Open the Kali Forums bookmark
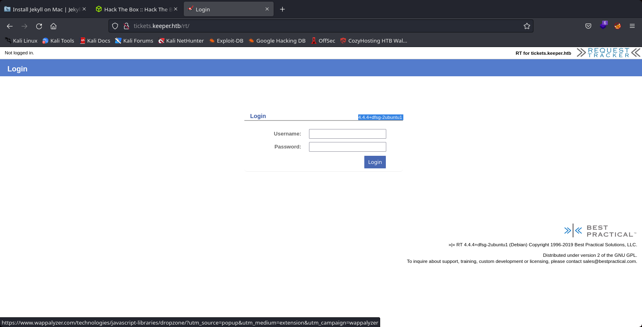 click(x=134, y=41)
